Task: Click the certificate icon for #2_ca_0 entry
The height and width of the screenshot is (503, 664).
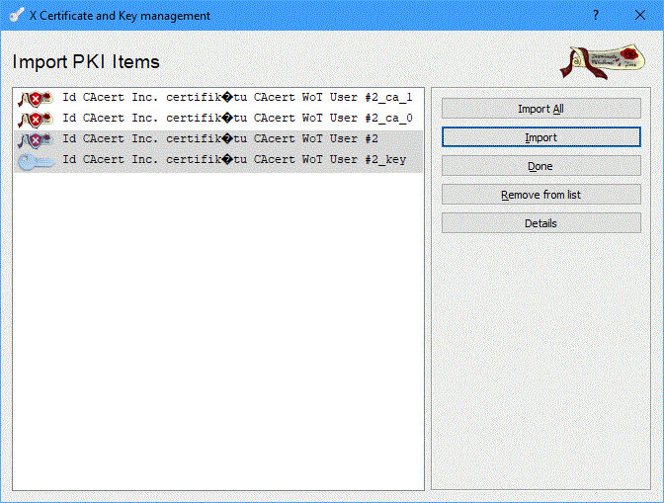Action: [x=36, y=119]
